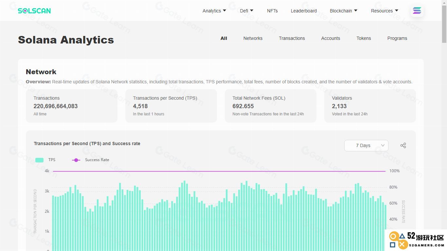Click the Transactions all-time stat card
Viewport: 447px width, 251px height.
[x=72, y=106]
